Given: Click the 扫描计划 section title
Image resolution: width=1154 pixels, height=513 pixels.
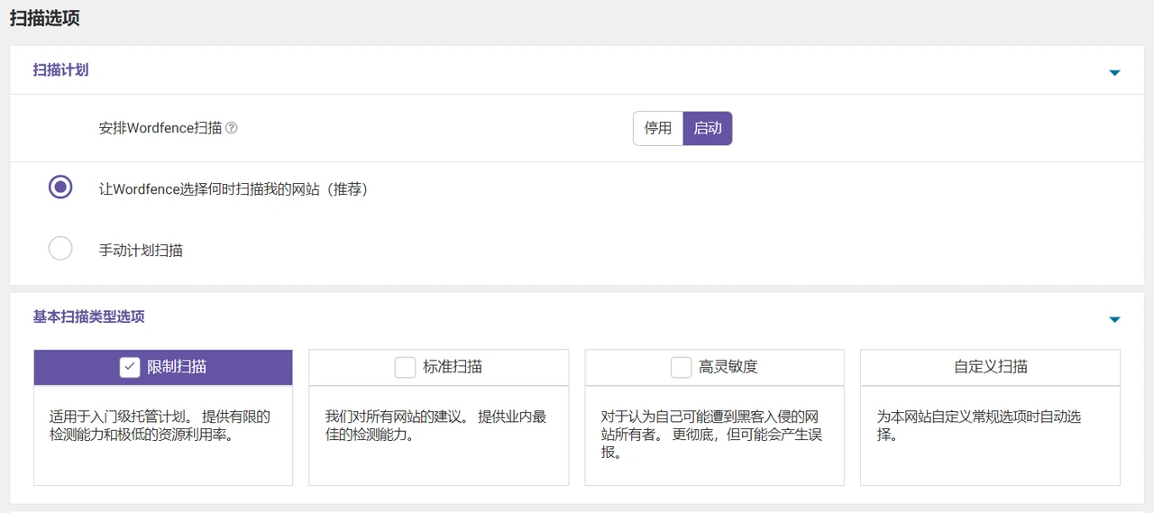Looking at the screenshot, I should [60, 69].
